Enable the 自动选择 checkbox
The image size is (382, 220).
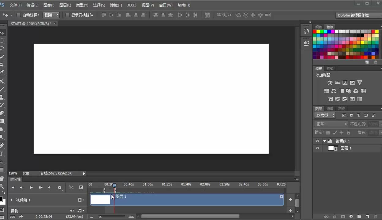[x=18, y=15]
